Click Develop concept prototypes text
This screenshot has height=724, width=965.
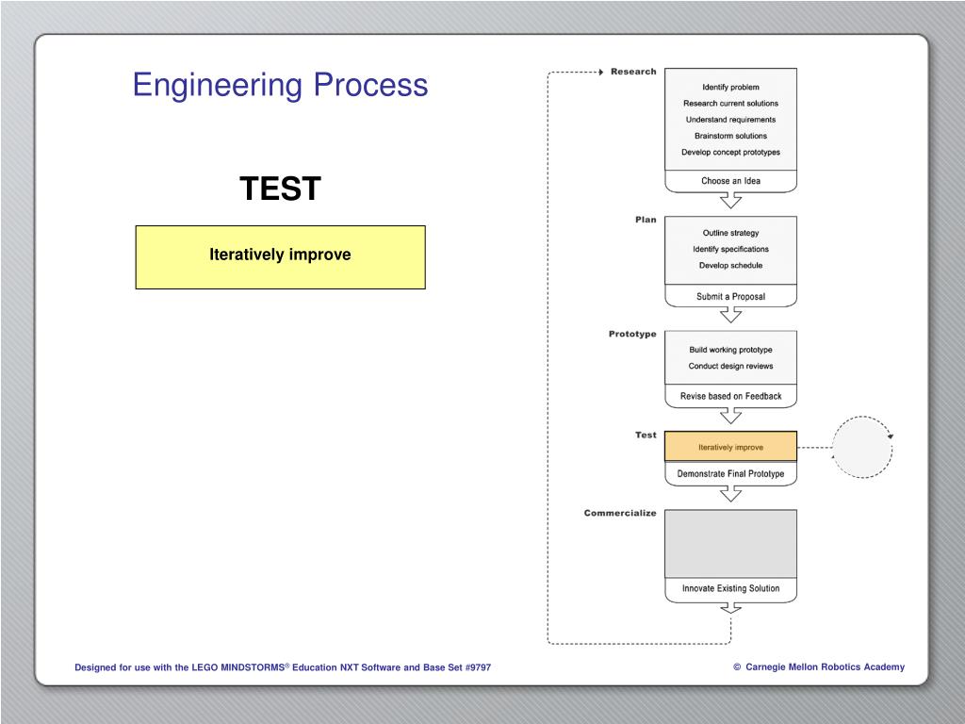click(x=730, y=152)
